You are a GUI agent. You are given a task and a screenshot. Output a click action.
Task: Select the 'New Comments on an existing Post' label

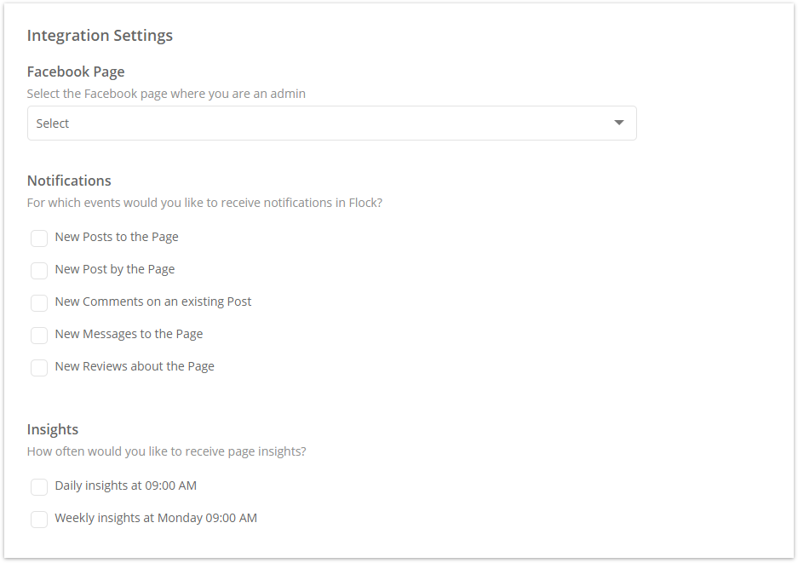[153, 302]
